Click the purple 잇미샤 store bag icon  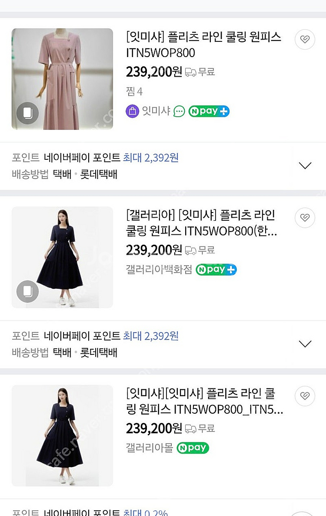(132, 111)
